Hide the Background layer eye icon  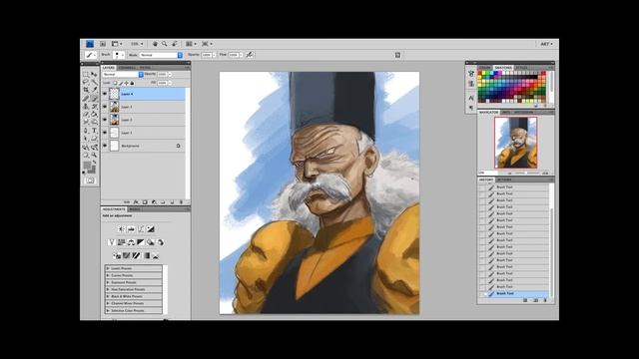(105, 146)
